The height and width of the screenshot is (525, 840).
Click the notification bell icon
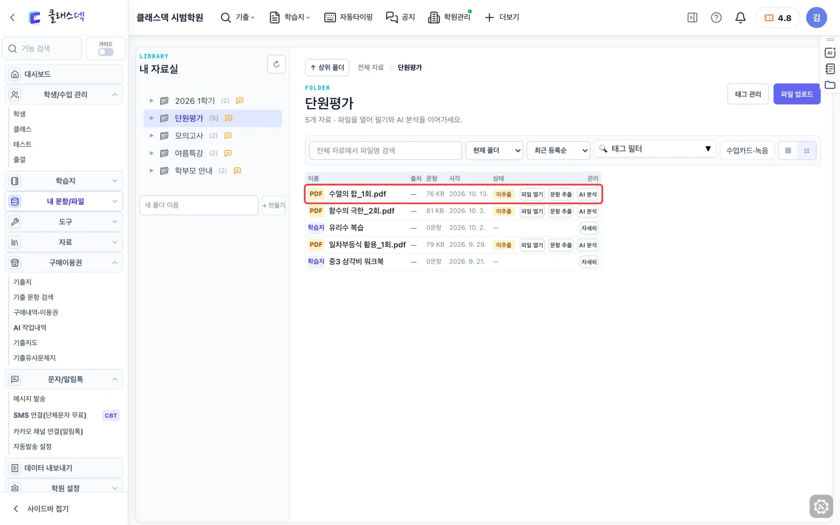click(x=740, y=18)
